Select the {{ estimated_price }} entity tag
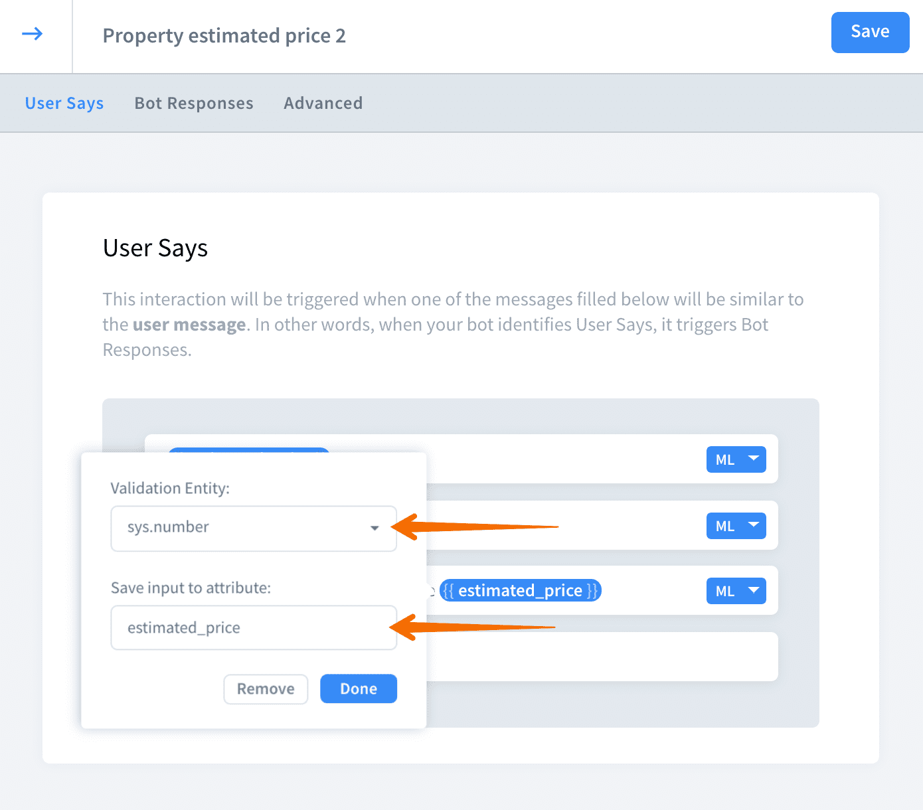Screen dimensions: 923x810 point(521,590)
